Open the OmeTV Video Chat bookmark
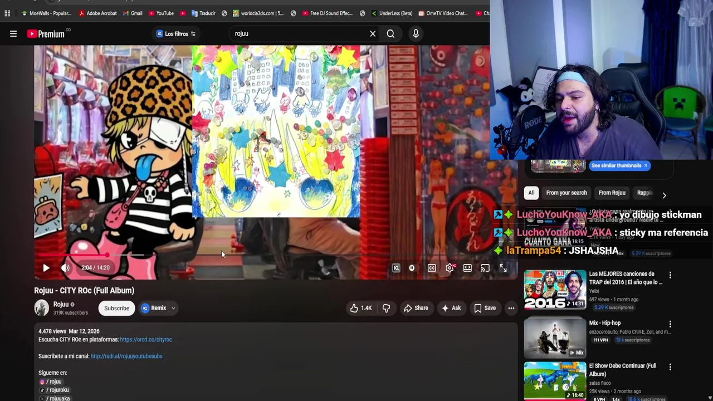This screenshot has width=713, height=401. [443, 13]
